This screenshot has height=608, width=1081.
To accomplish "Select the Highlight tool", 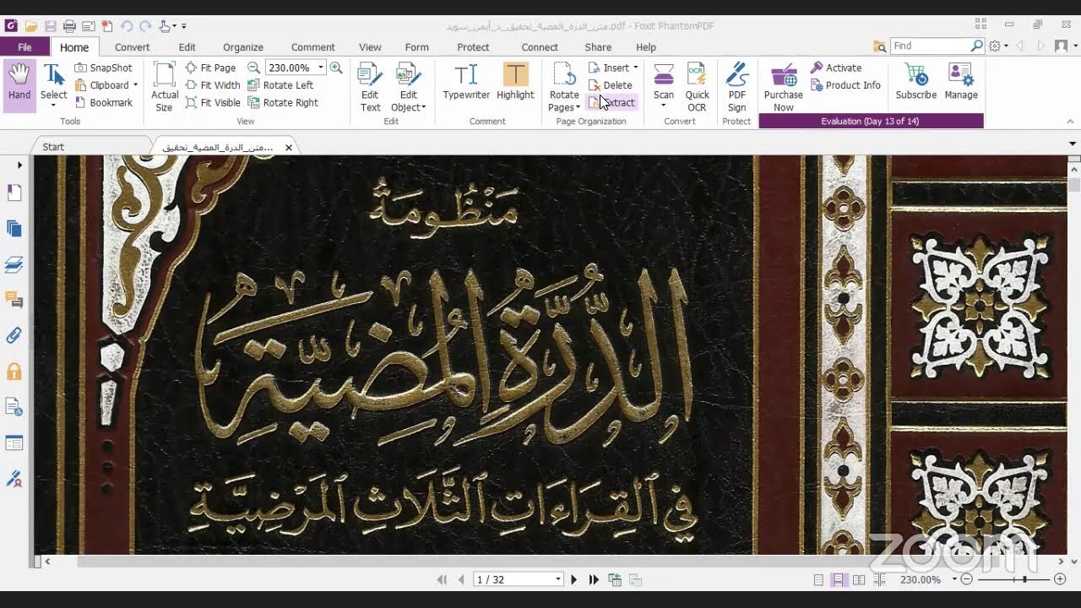I will 515,82.
